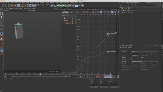Screen dimensions: 163x92
Task: Open the timeline Functions menu
Action: [81, 10]
